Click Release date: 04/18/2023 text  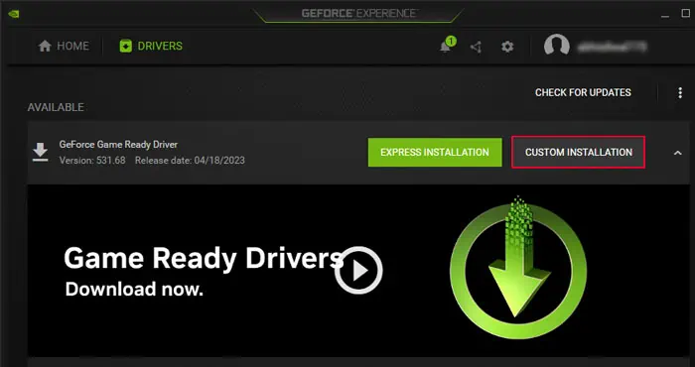tap(190, 161)
